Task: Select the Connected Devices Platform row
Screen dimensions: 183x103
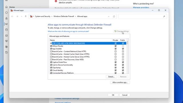Action: click(x=88, y=73)
